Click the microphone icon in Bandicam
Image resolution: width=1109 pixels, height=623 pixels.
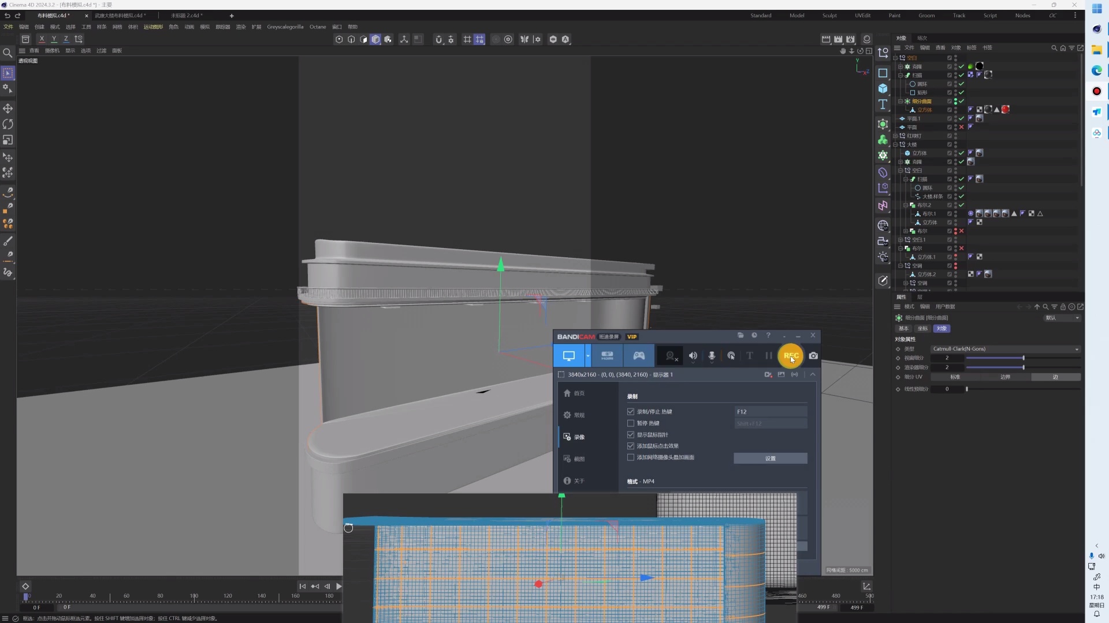pyautogui.click(x=712, y=356)
